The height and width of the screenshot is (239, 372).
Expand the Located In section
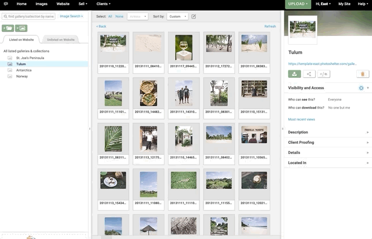pos(328,163)
